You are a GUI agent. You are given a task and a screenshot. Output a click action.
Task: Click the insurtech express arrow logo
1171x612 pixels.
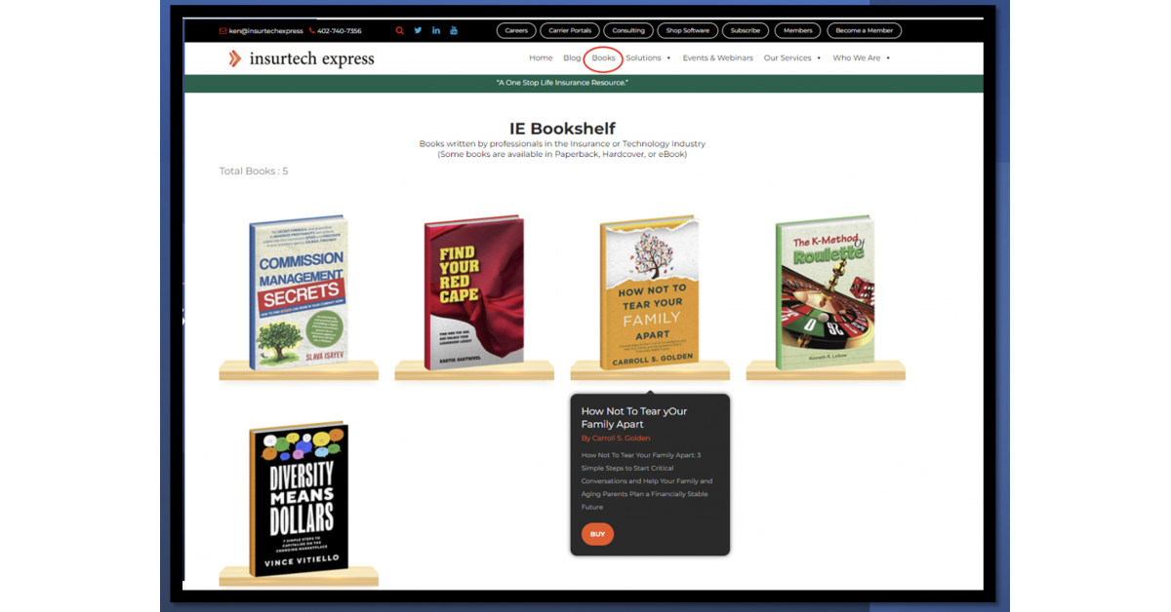(x=234, y=57)
